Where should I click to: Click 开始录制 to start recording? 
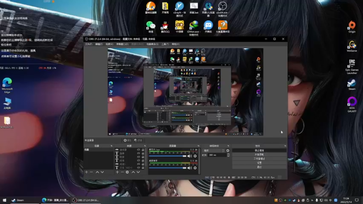tap(259, 155)
